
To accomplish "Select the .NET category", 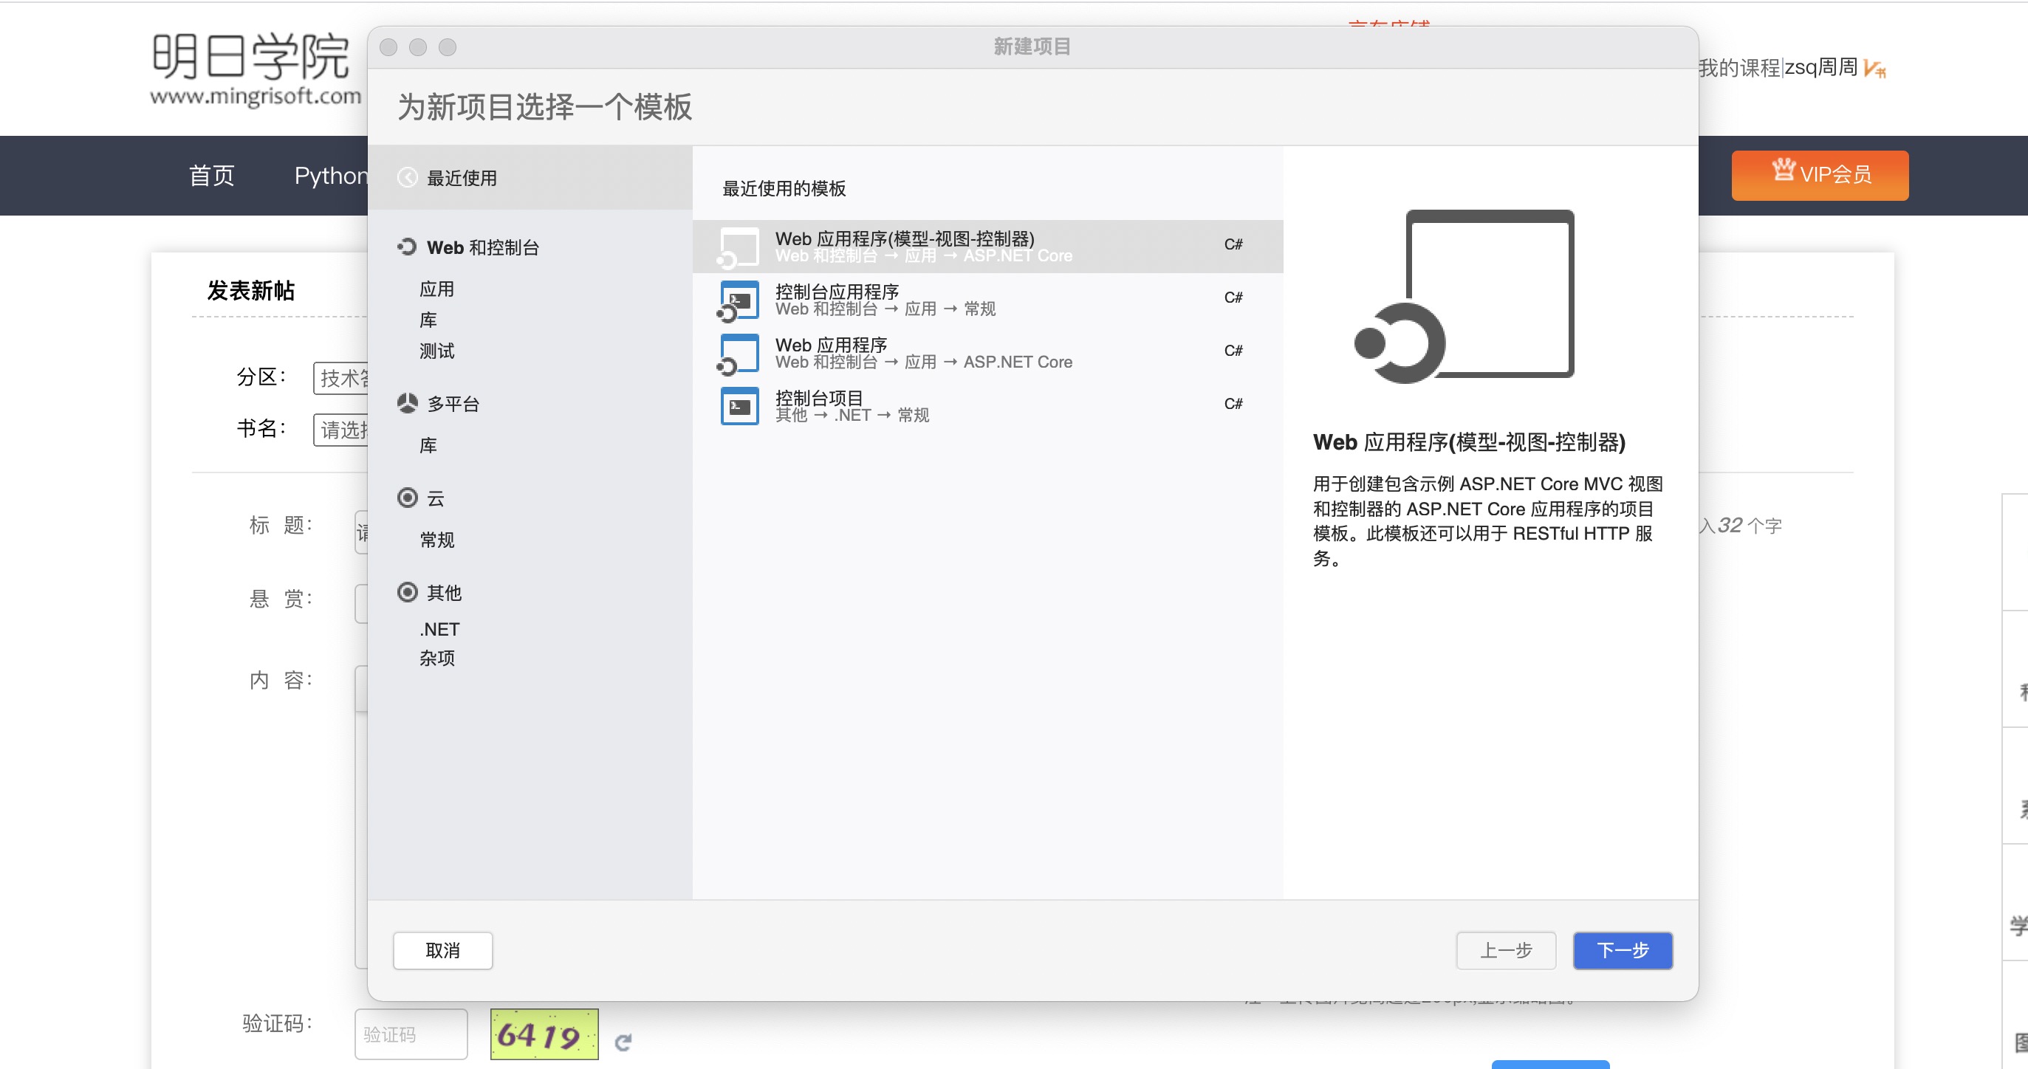I will coord(439,629).
